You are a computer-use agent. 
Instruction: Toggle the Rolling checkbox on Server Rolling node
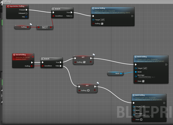click(102, 23)
